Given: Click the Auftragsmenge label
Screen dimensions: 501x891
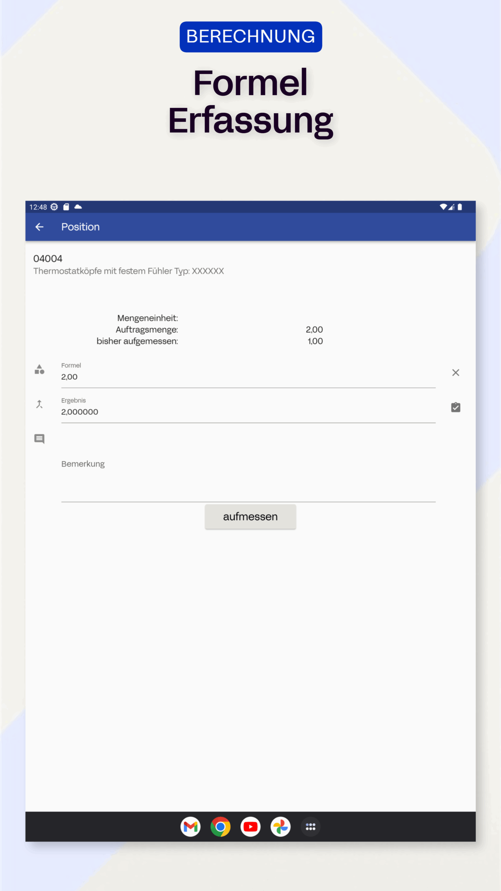Looking at the screenshot, I should [147, 330].
